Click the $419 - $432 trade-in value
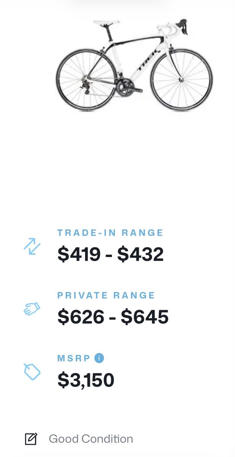The image size is (235, 457). [110, 254]
